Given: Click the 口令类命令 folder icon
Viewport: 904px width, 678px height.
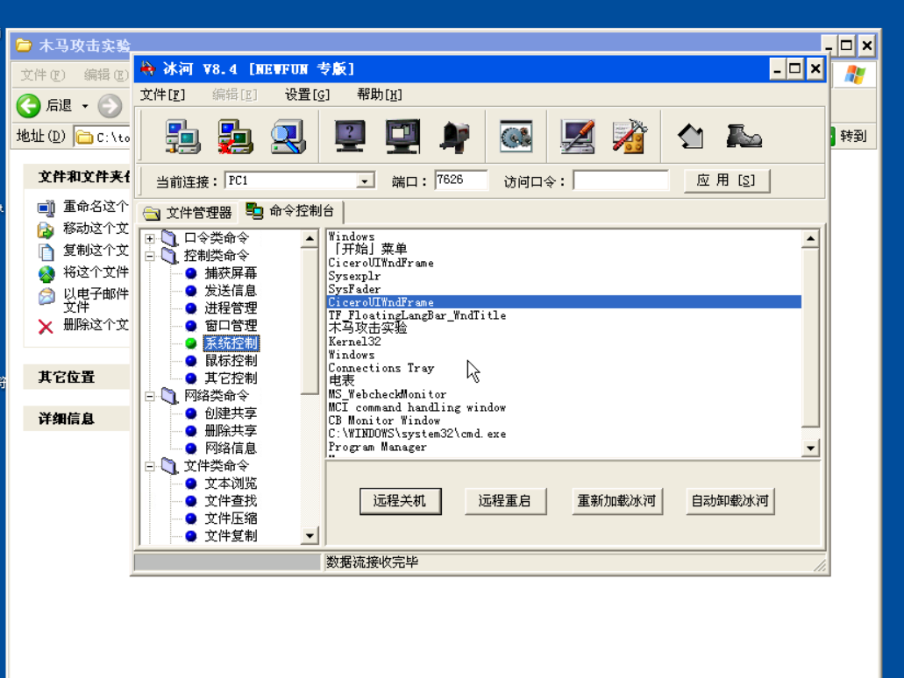Looking at the screenshot, I should click(x=169, y=238).
